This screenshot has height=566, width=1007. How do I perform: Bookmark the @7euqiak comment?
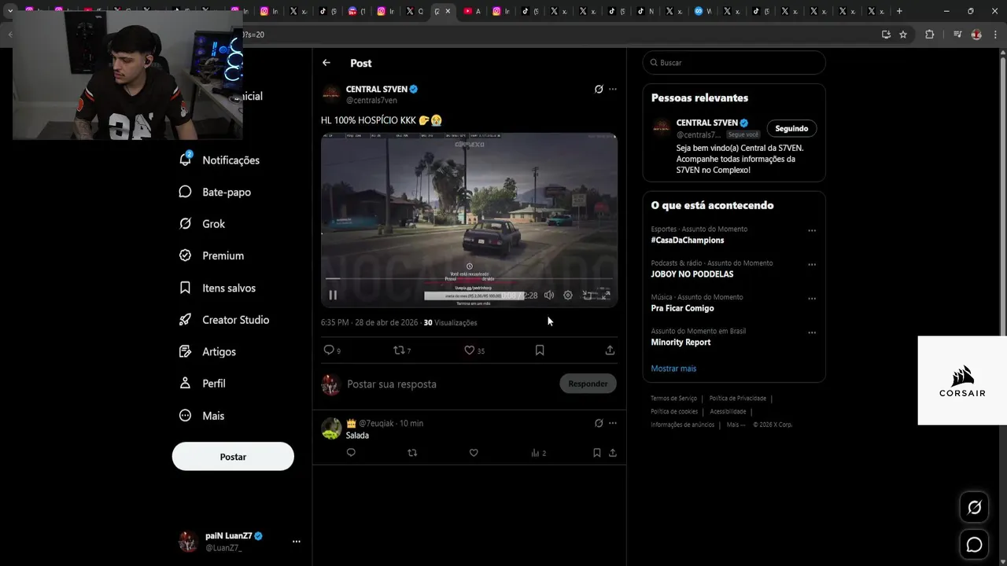coord(597,453)
